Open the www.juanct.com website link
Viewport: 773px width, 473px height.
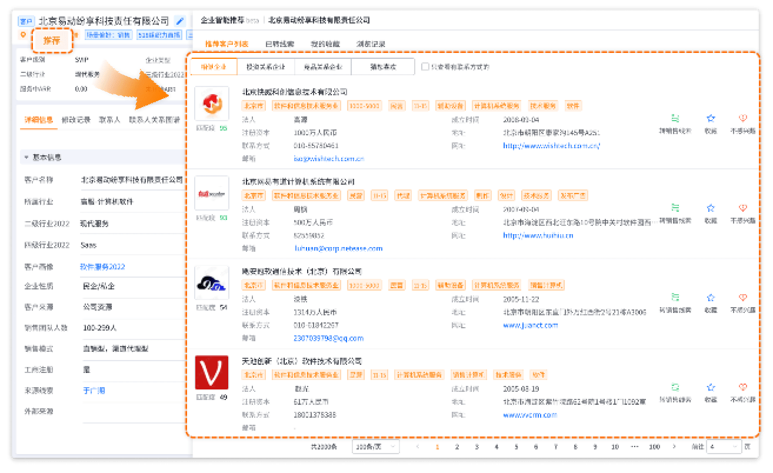530,325
